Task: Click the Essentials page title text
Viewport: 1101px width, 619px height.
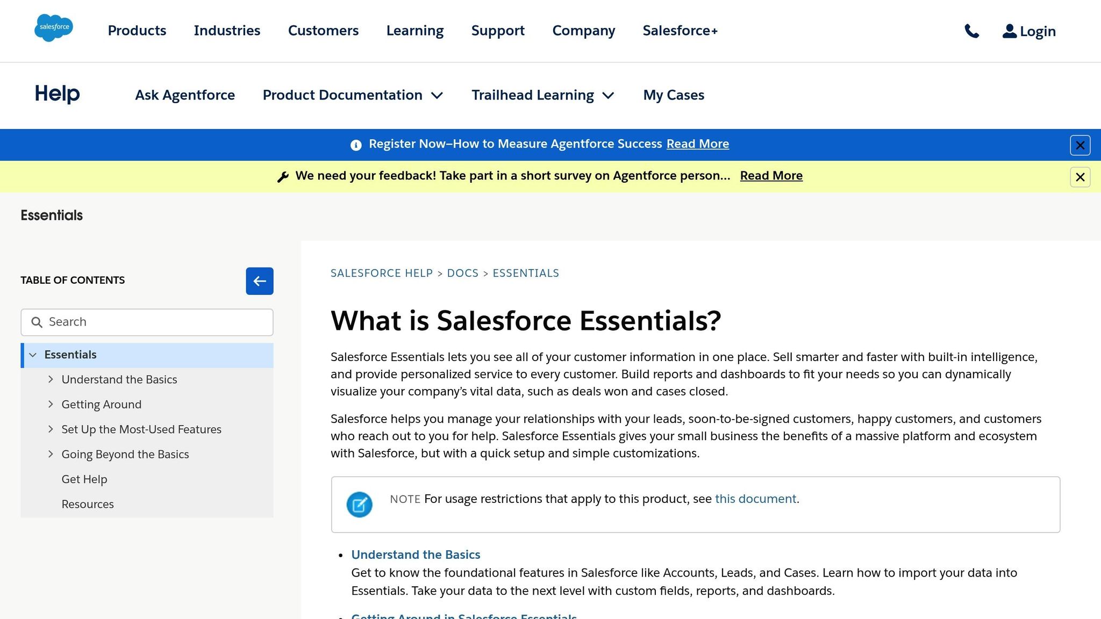Action: click(52, 215)
